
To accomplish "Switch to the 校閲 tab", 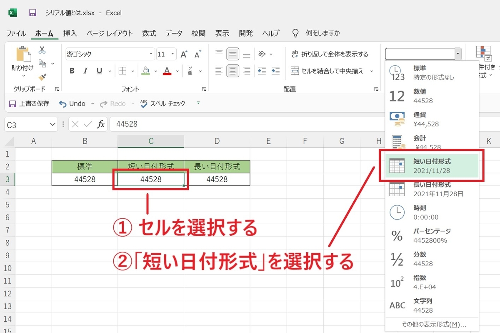I will pos(198,33).
